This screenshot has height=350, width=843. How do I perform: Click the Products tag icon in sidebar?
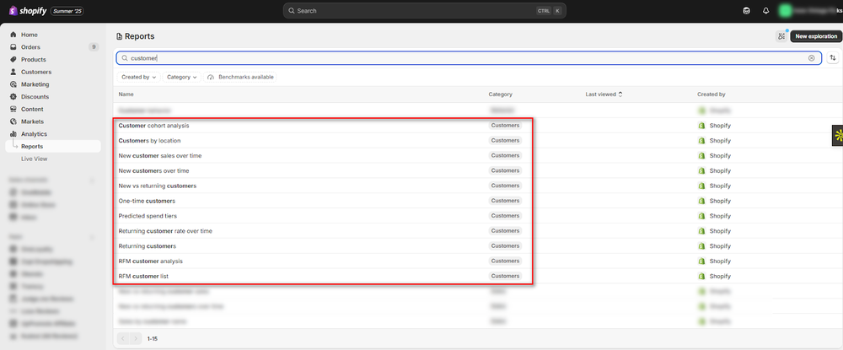pos(13,59)
